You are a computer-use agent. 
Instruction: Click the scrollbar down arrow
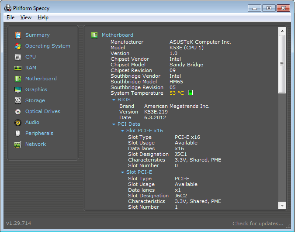(282, 205)
